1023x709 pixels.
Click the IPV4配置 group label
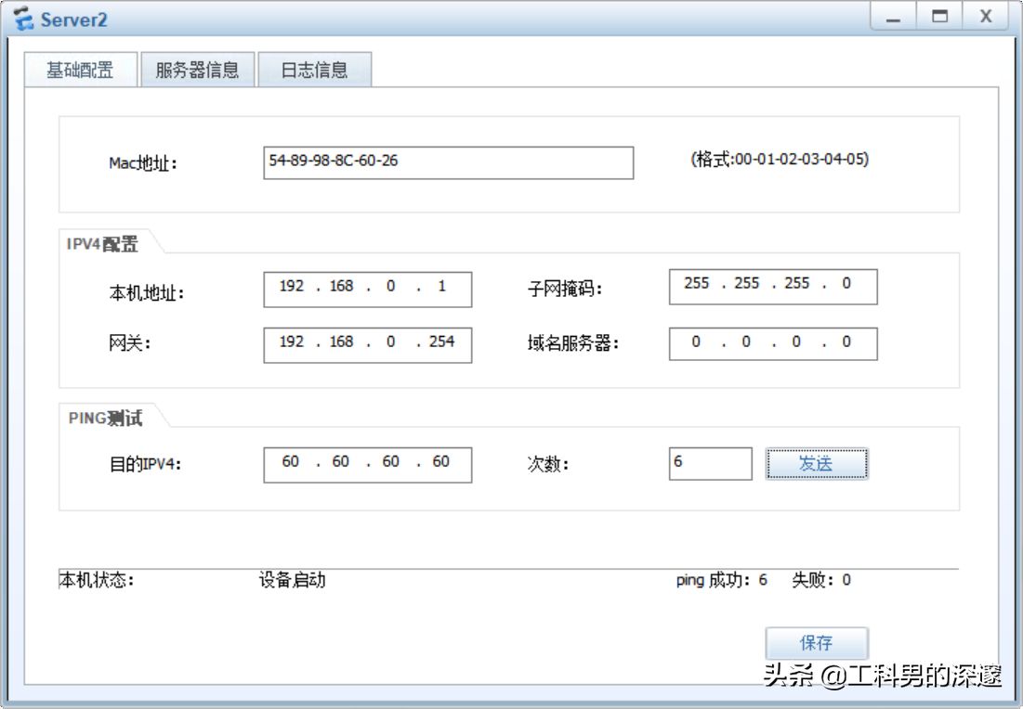[102, 244]
